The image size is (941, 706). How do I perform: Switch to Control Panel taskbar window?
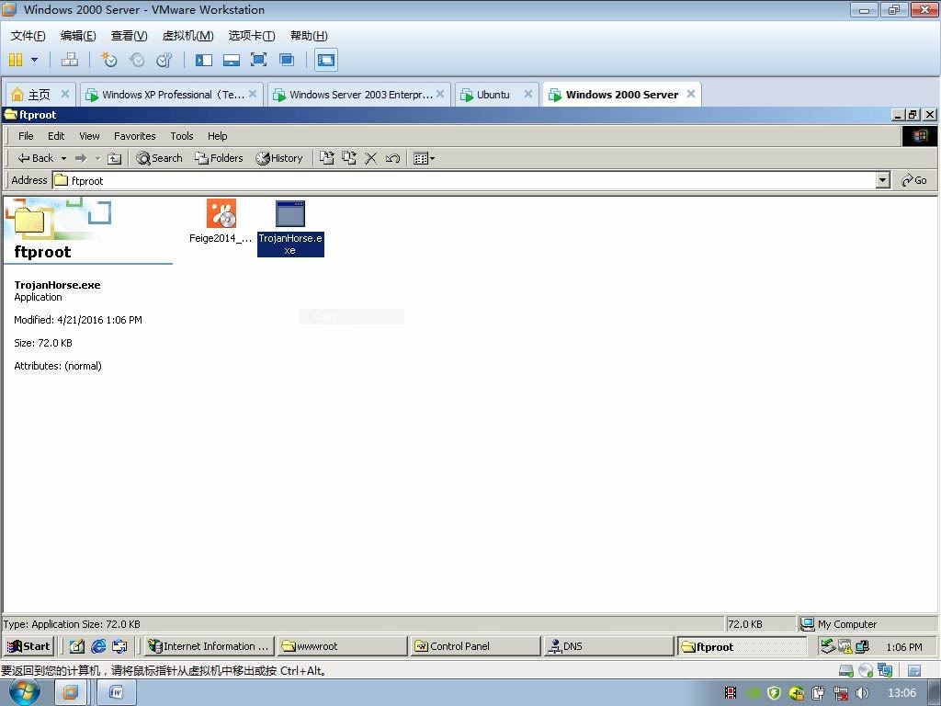pyautogui.click(x=476, y=646)
